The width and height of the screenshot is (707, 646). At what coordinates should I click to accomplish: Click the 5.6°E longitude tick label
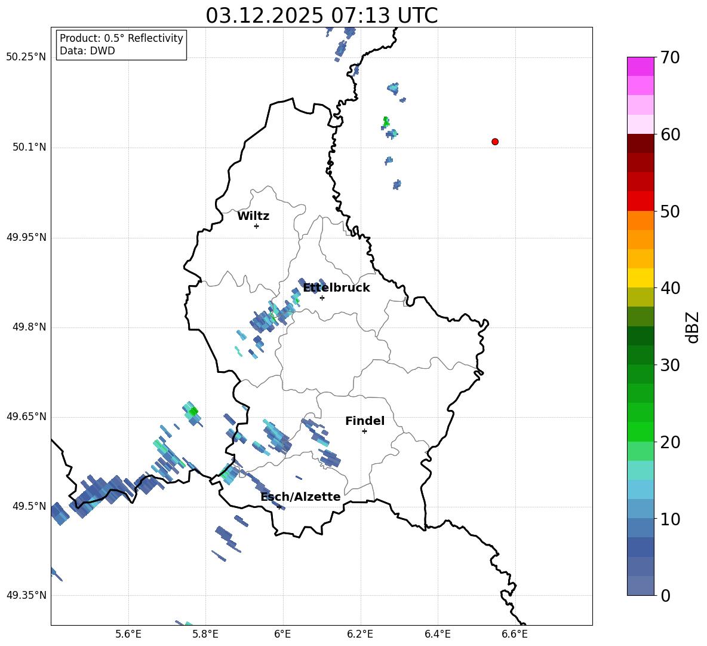point(128,634)
